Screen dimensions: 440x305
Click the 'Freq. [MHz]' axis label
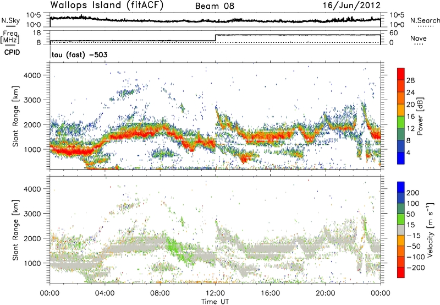click(x=10, y=37)
